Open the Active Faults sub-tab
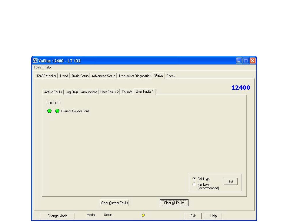The width and height of the screenshot is (290, 222). 53,92
